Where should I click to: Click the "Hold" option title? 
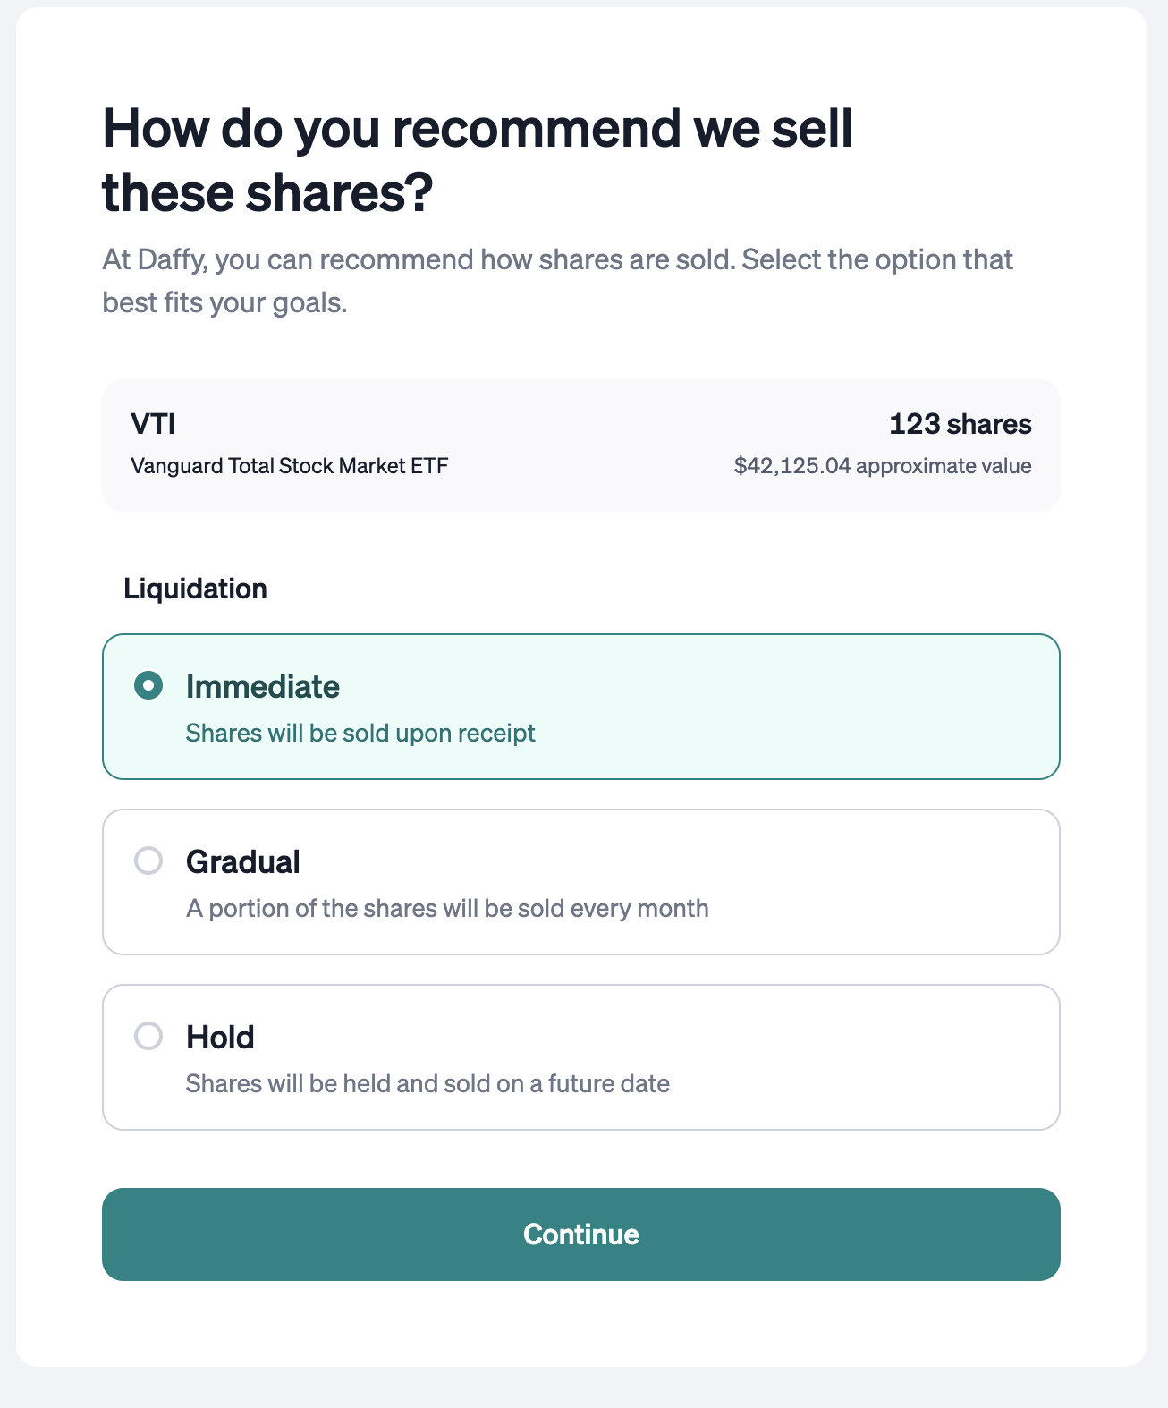(220, 1037)
